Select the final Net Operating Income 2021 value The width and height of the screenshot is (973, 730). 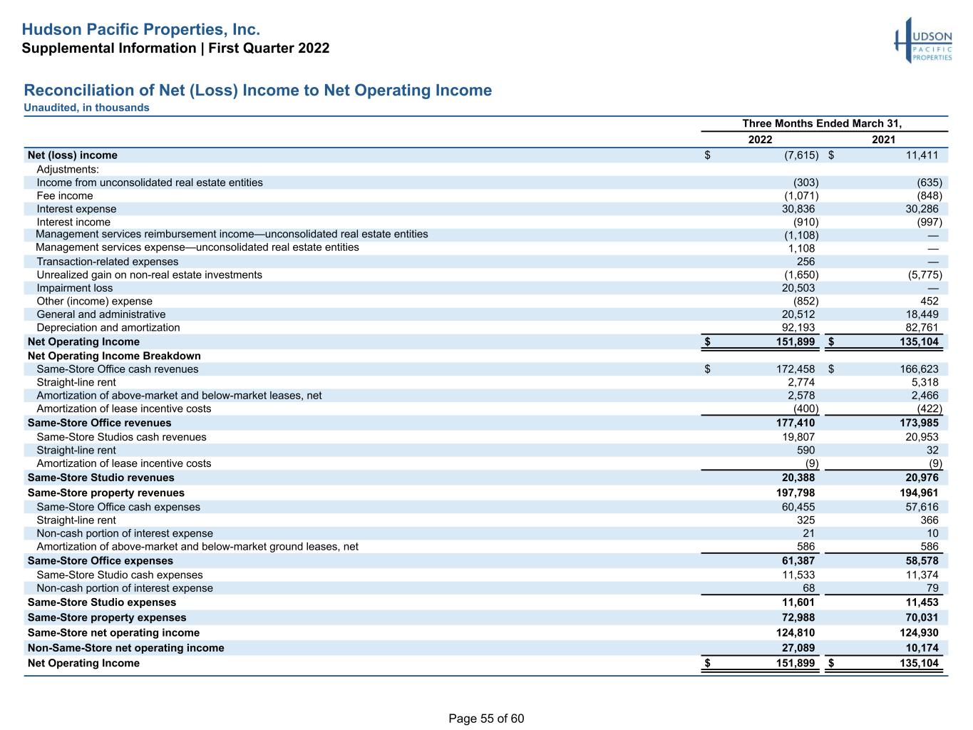pyautogui.click(x=920, y=663)
